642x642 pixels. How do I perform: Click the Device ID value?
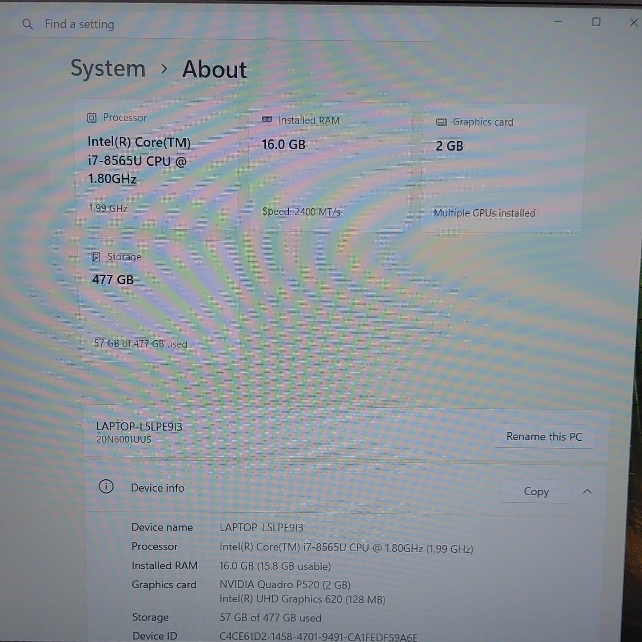click(x=318, y=637)
